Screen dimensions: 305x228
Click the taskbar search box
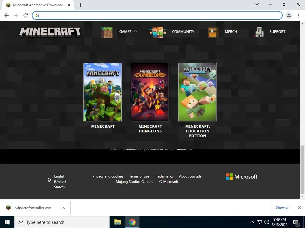click(62, 222)
